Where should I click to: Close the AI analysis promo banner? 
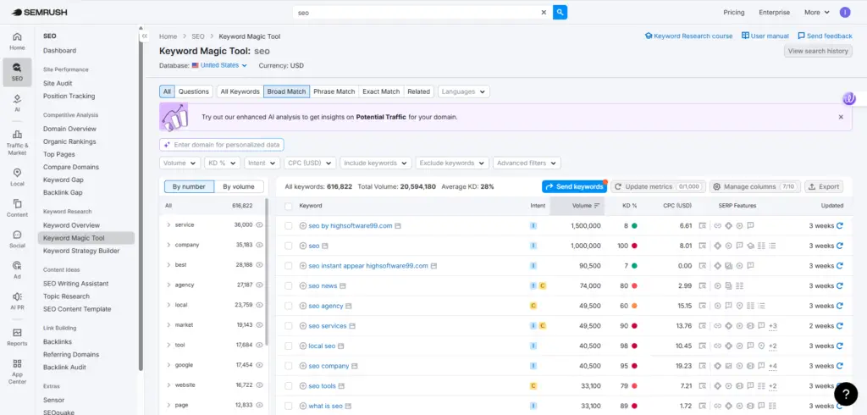pos(841,117)
